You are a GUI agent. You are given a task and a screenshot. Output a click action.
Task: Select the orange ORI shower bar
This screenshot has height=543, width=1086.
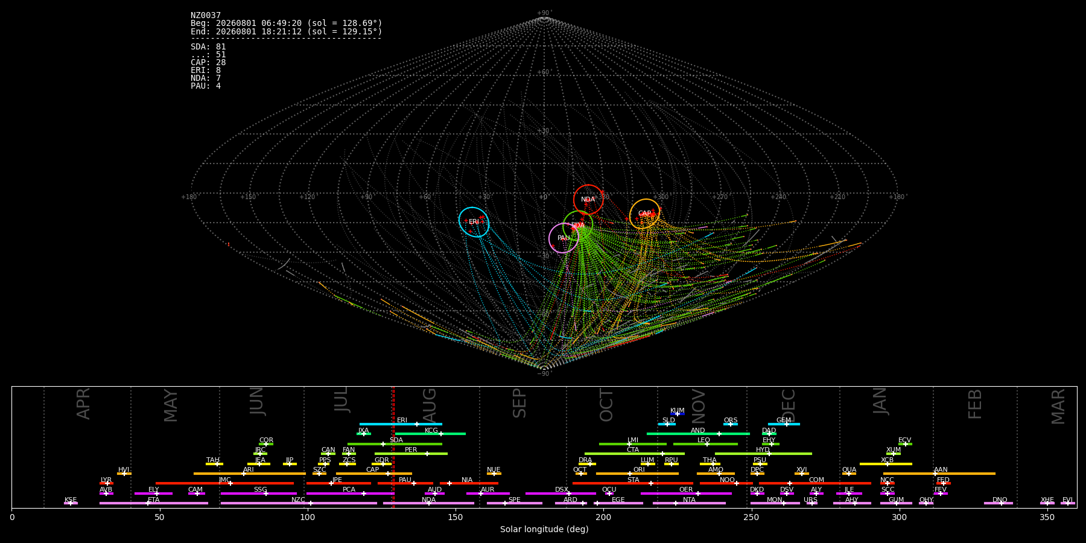(637, 474)
